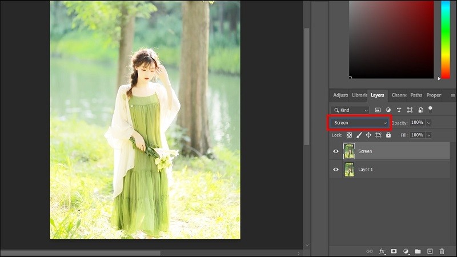Screen dimensions: 457x257
Task: Add a layer style fx icon
Action: (382, 251)
